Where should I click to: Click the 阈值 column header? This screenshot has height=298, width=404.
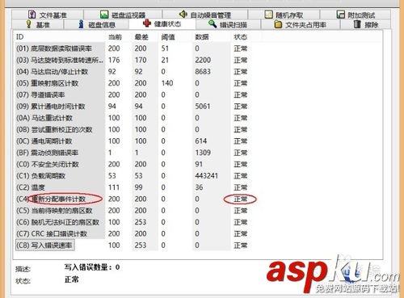click(168, 37)
